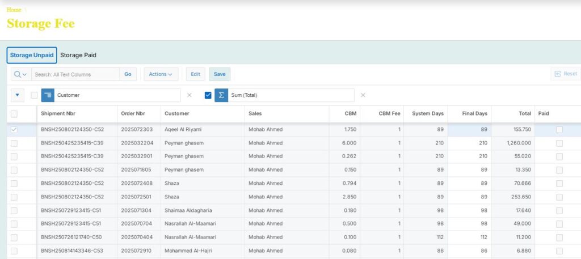
Task: Switch to the Storage Paid tab
Action: (x=78, y=56)
